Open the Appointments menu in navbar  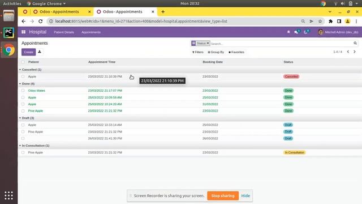click(91, 32)
